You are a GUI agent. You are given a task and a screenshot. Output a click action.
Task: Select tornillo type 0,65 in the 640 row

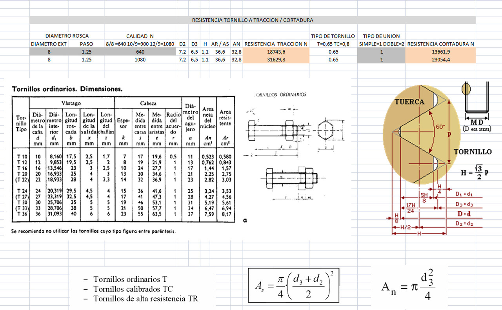coord(333,52)
